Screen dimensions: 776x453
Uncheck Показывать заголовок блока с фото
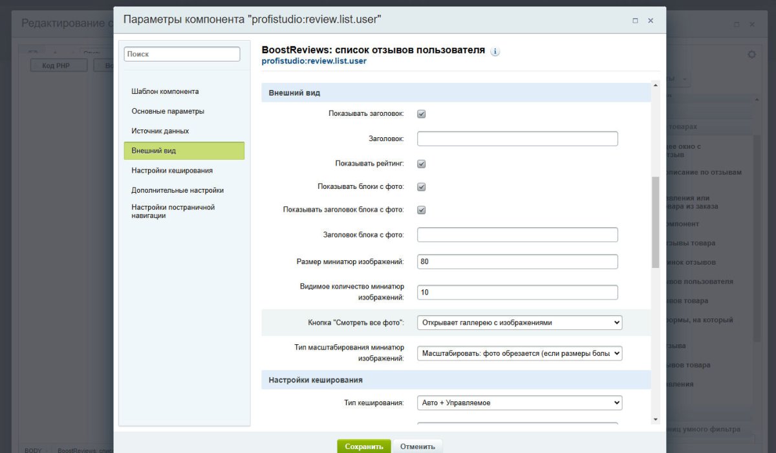click(x=421, y=209)
